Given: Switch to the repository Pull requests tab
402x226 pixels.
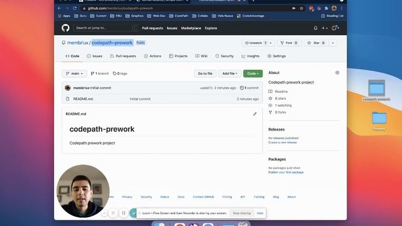Looking at the screenshot, I should pyautogui.click(x=123, y=56).
